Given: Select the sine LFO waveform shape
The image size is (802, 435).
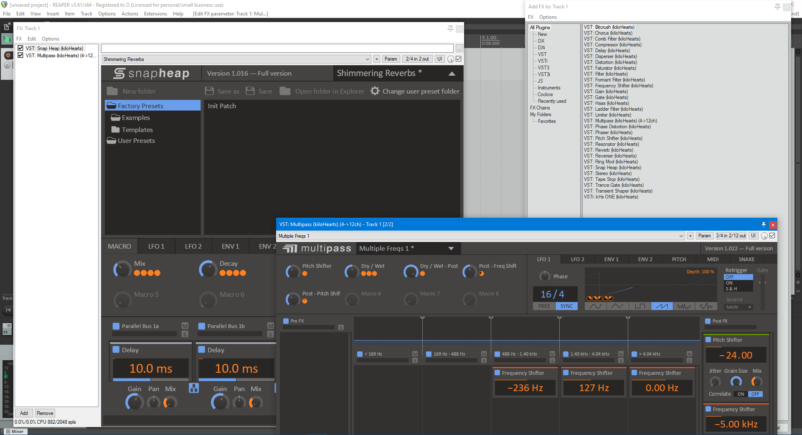Looking at the screenshot, I should [596, 306].
